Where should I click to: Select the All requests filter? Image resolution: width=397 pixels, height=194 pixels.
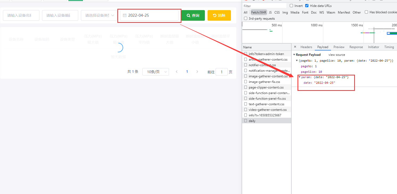pyautogui.click(x=245, y=12)
